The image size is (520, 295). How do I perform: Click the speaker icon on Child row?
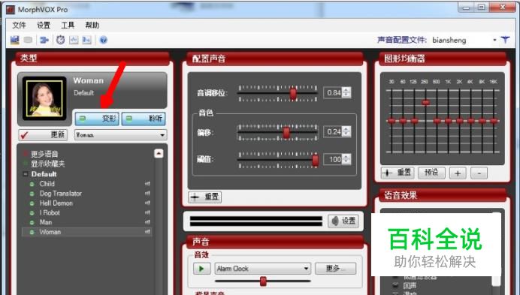pyautogui.click(x=147, y=183)
